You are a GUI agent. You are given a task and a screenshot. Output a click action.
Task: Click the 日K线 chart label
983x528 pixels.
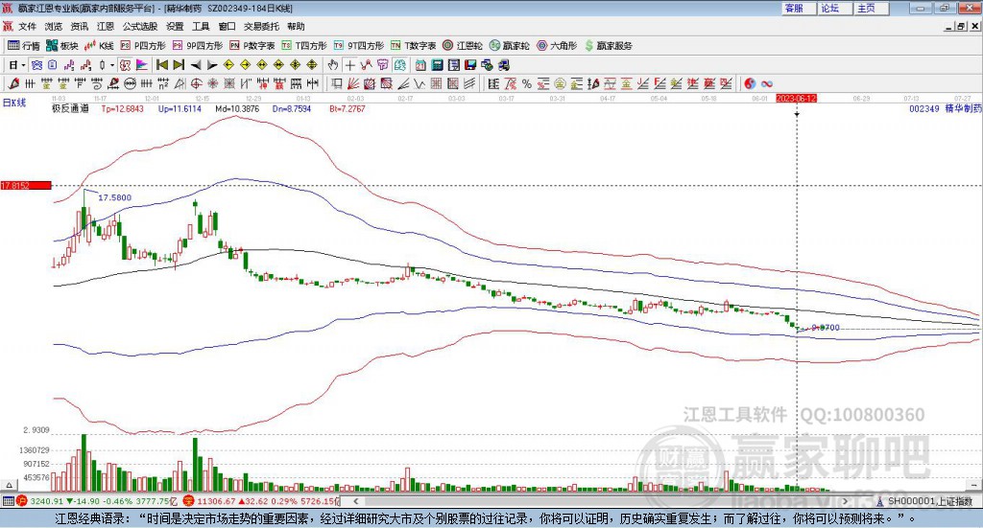pos(14,103)
